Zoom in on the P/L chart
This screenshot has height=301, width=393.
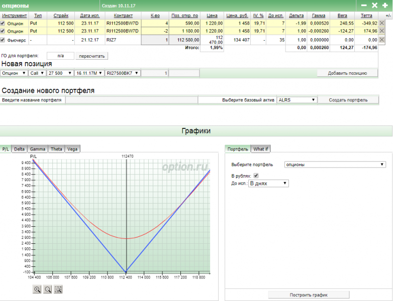tap(37, 289)
